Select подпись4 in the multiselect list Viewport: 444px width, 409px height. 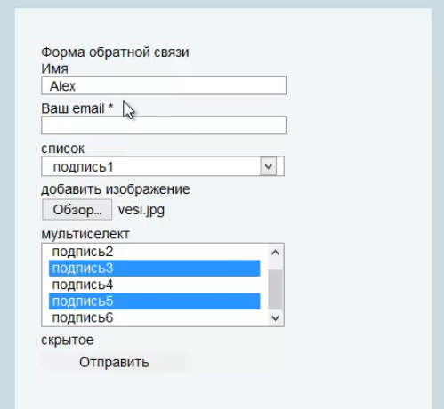click(155, 285)
